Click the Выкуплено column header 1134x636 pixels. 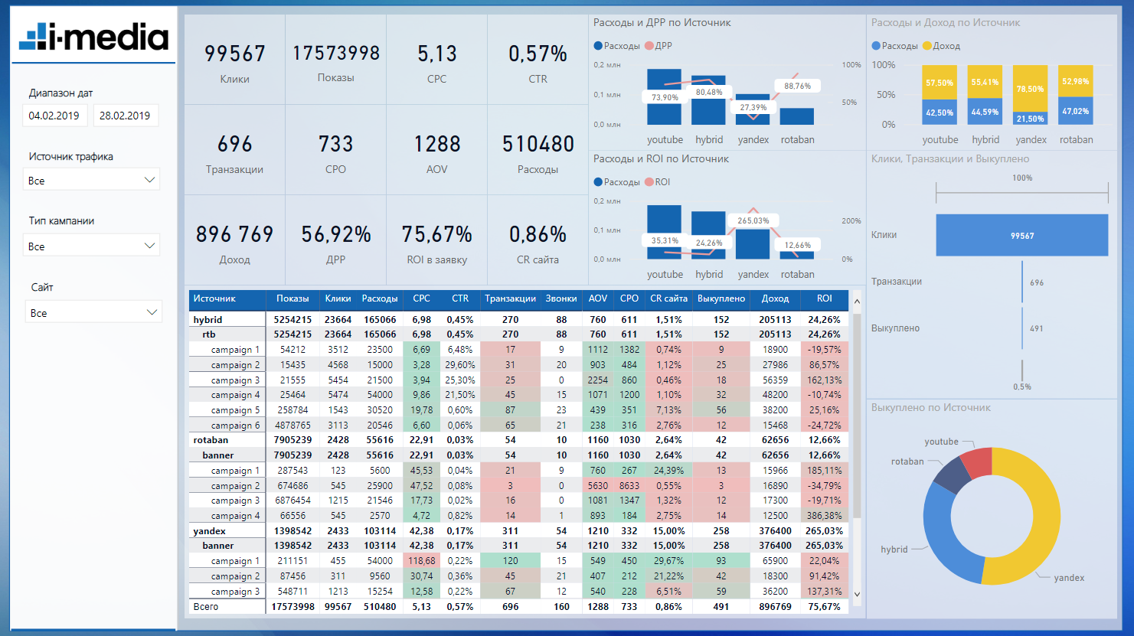click(x=721, y=298)
